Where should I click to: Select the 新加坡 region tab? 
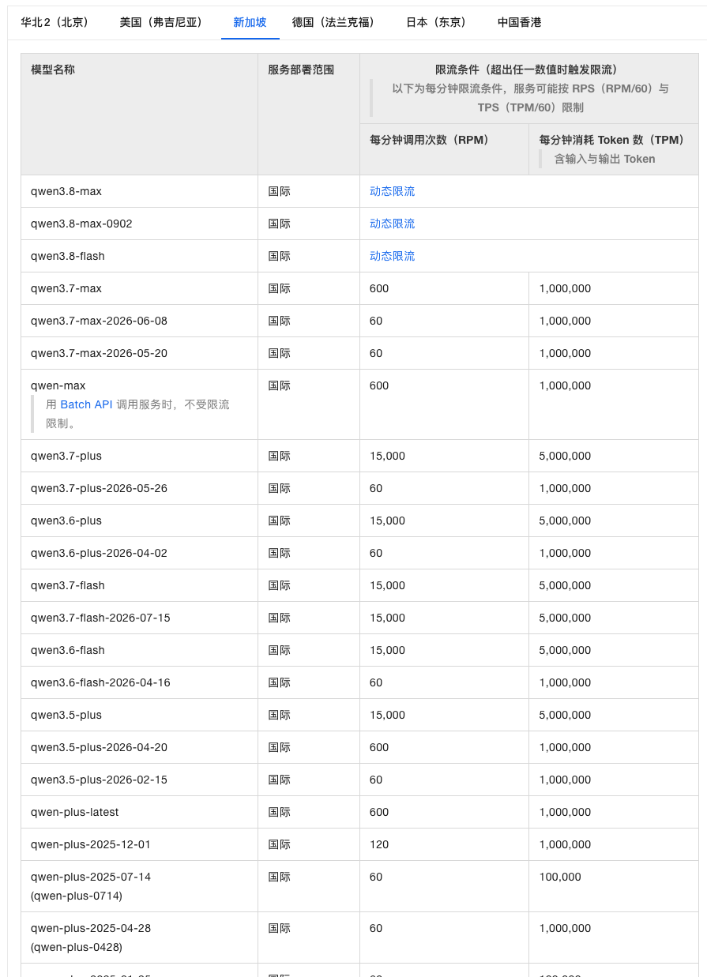[x=250, y=22]
